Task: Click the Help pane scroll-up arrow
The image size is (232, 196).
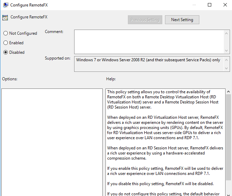Action: tap(229, 92)
